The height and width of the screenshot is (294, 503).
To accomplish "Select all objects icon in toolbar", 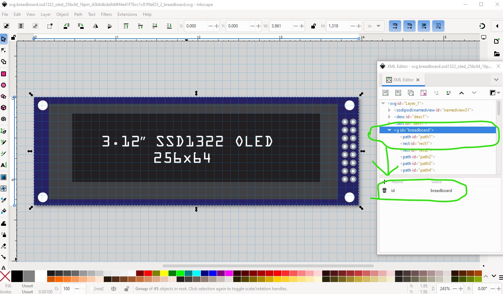I will (x=7, y=26).
